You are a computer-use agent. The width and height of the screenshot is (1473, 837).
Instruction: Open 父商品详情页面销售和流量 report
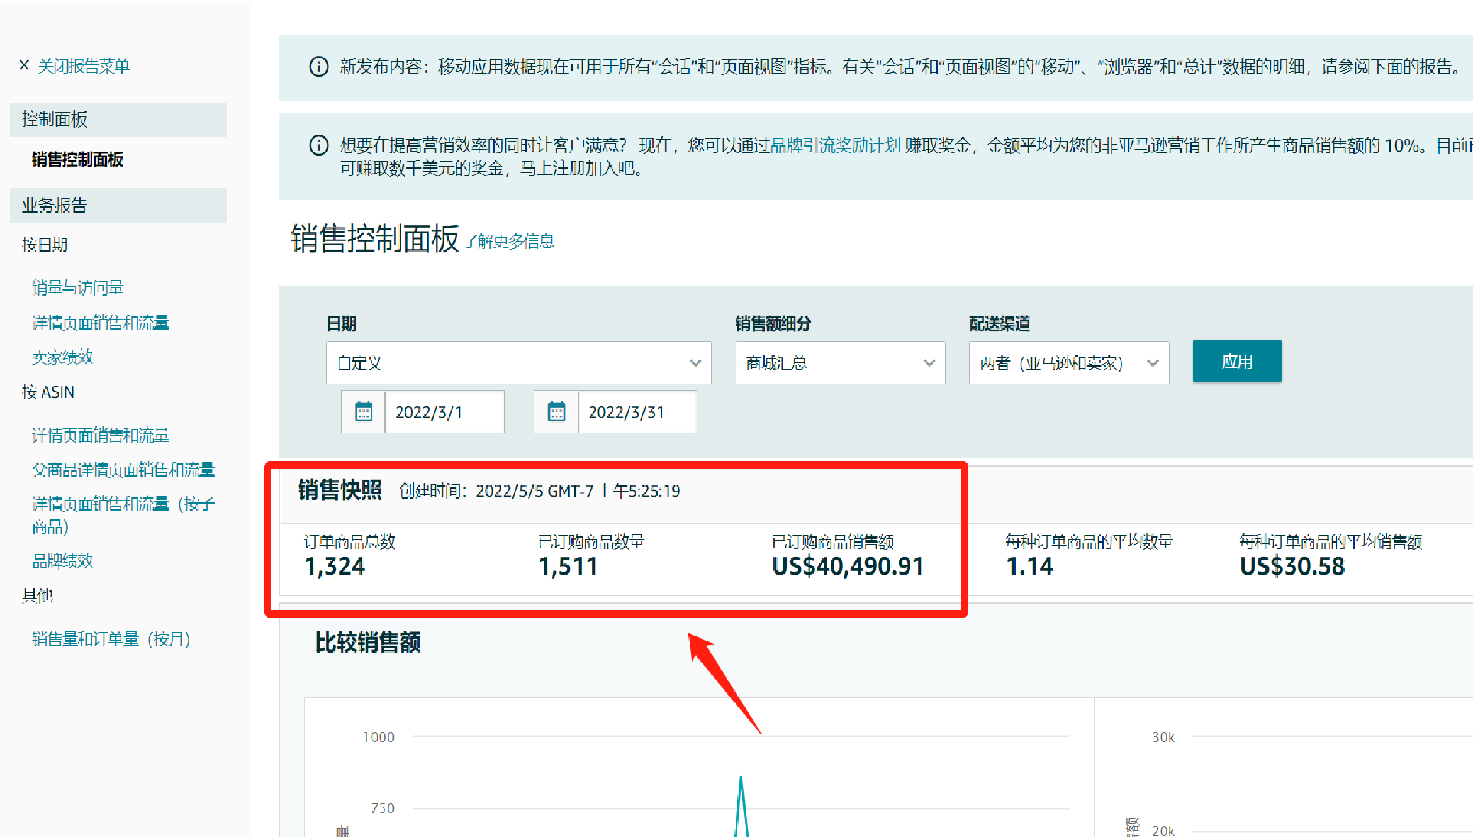point(123,470)
